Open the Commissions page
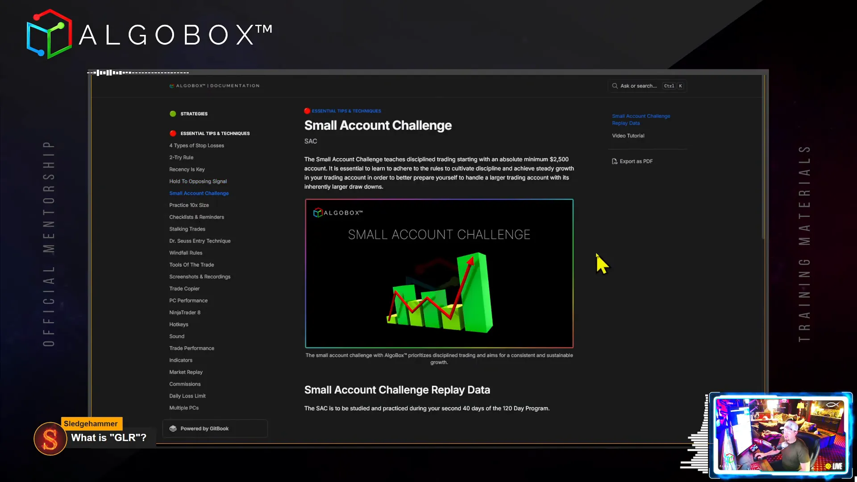The image size is (857, 482). point(185,384)
